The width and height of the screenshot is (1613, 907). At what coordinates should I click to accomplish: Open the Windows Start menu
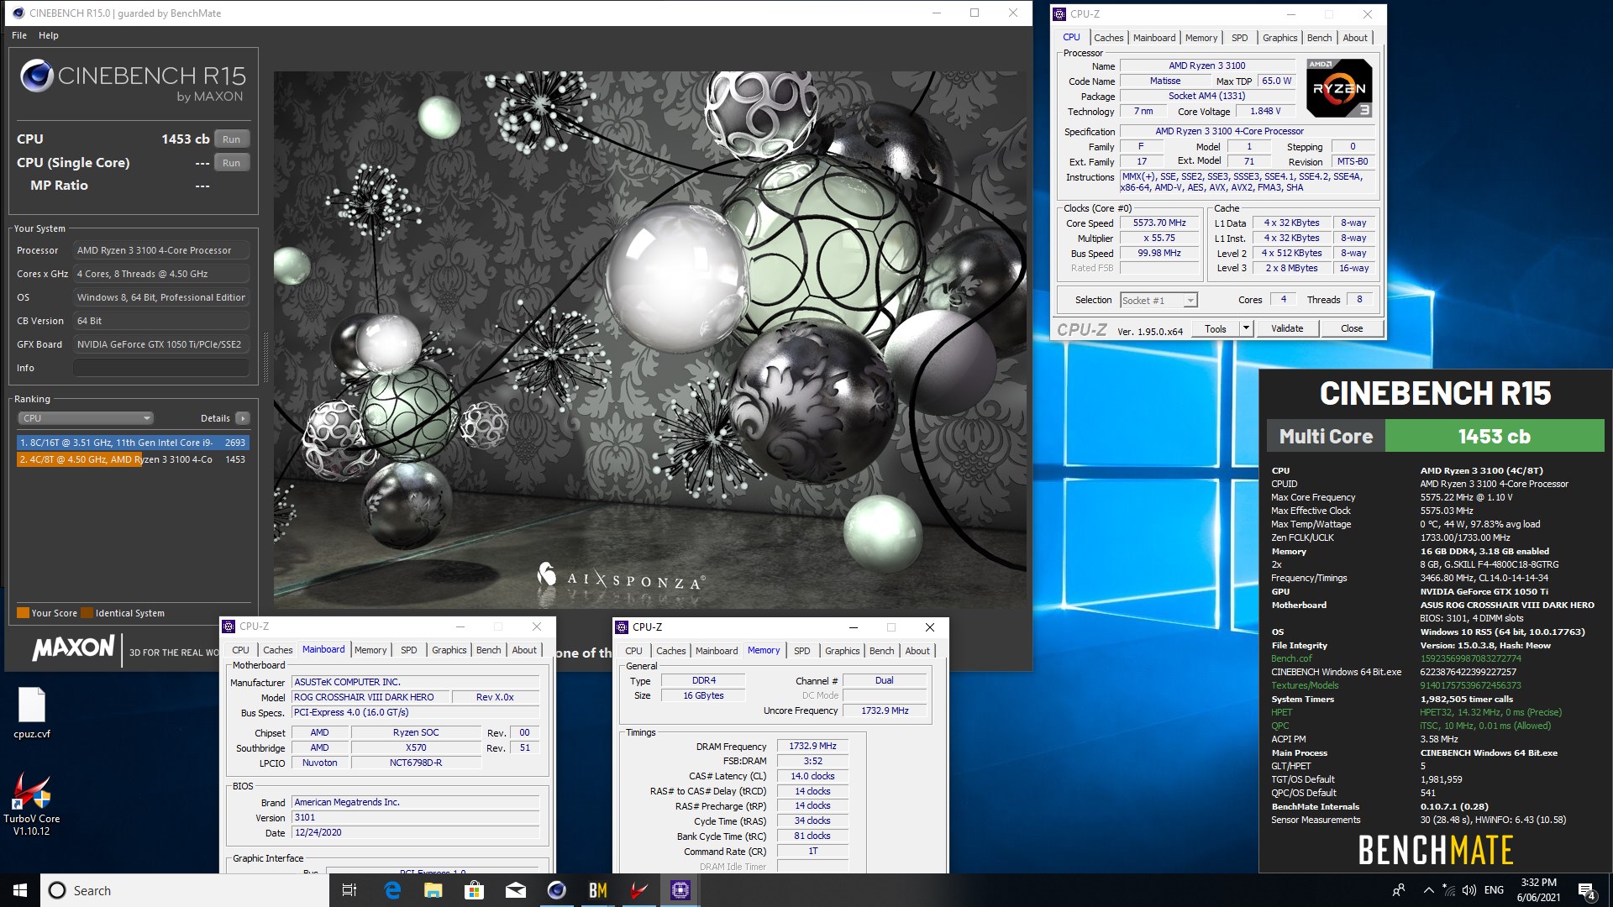coord(20,890)
